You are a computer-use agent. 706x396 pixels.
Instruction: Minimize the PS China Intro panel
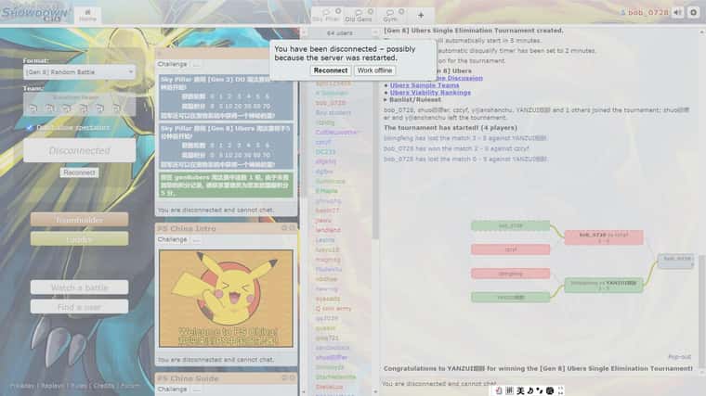pos(283,227)
